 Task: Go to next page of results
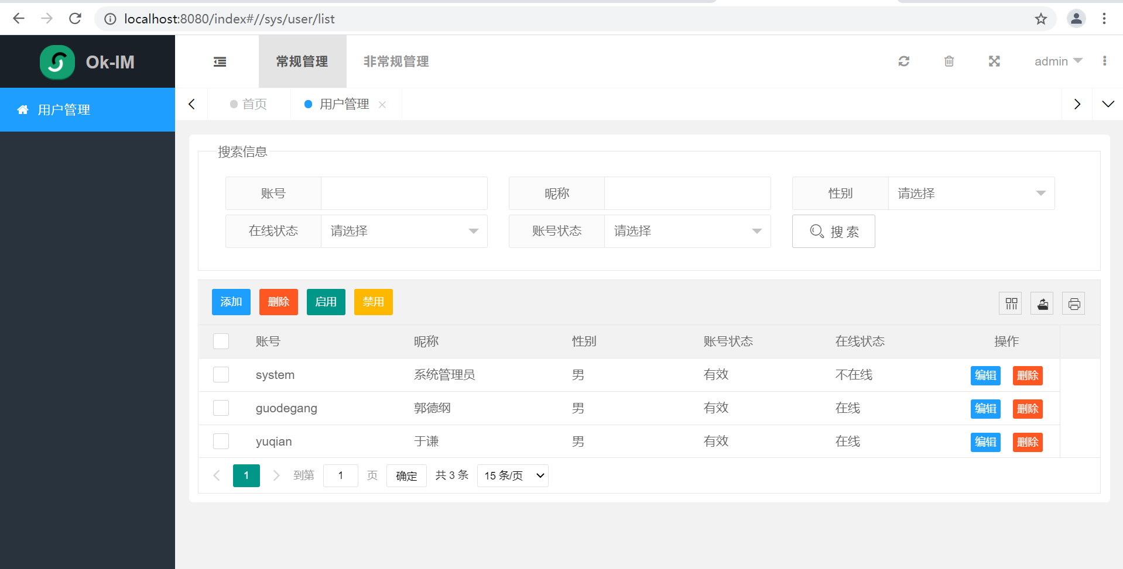coord(276,475)
